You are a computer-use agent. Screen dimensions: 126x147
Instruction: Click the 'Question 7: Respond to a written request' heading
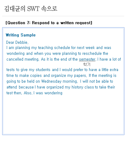[x=49, y=23]
